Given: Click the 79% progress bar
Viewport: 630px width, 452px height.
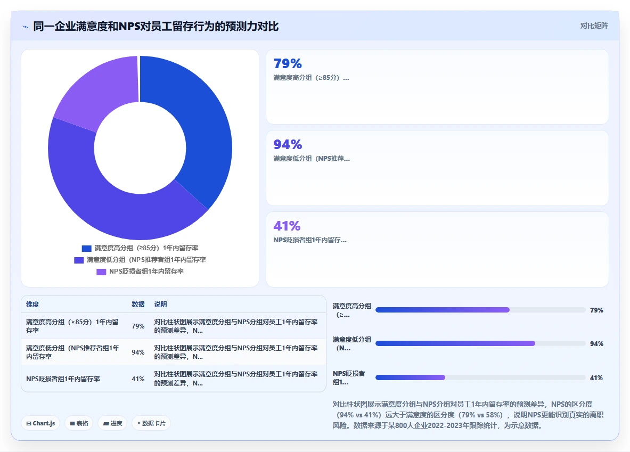Looking at the screenshot, I should coord(480,310).
